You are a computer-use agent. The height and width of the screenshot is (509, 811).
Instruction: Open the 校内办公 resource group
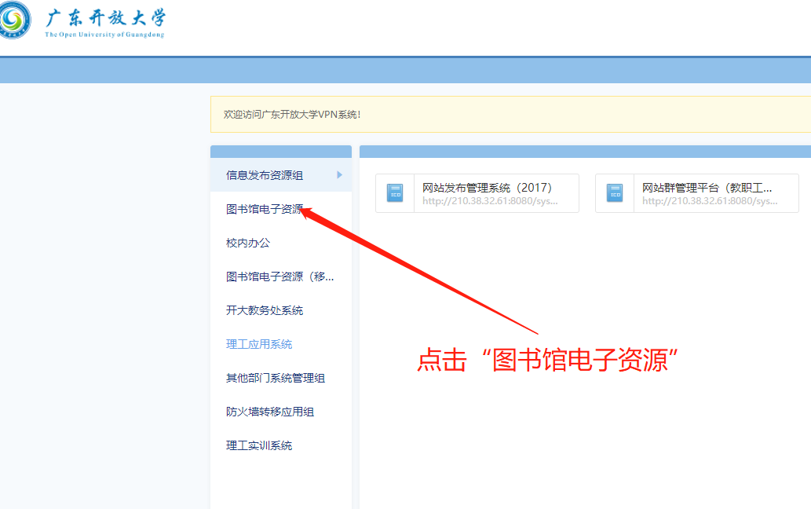coord(248,243)
